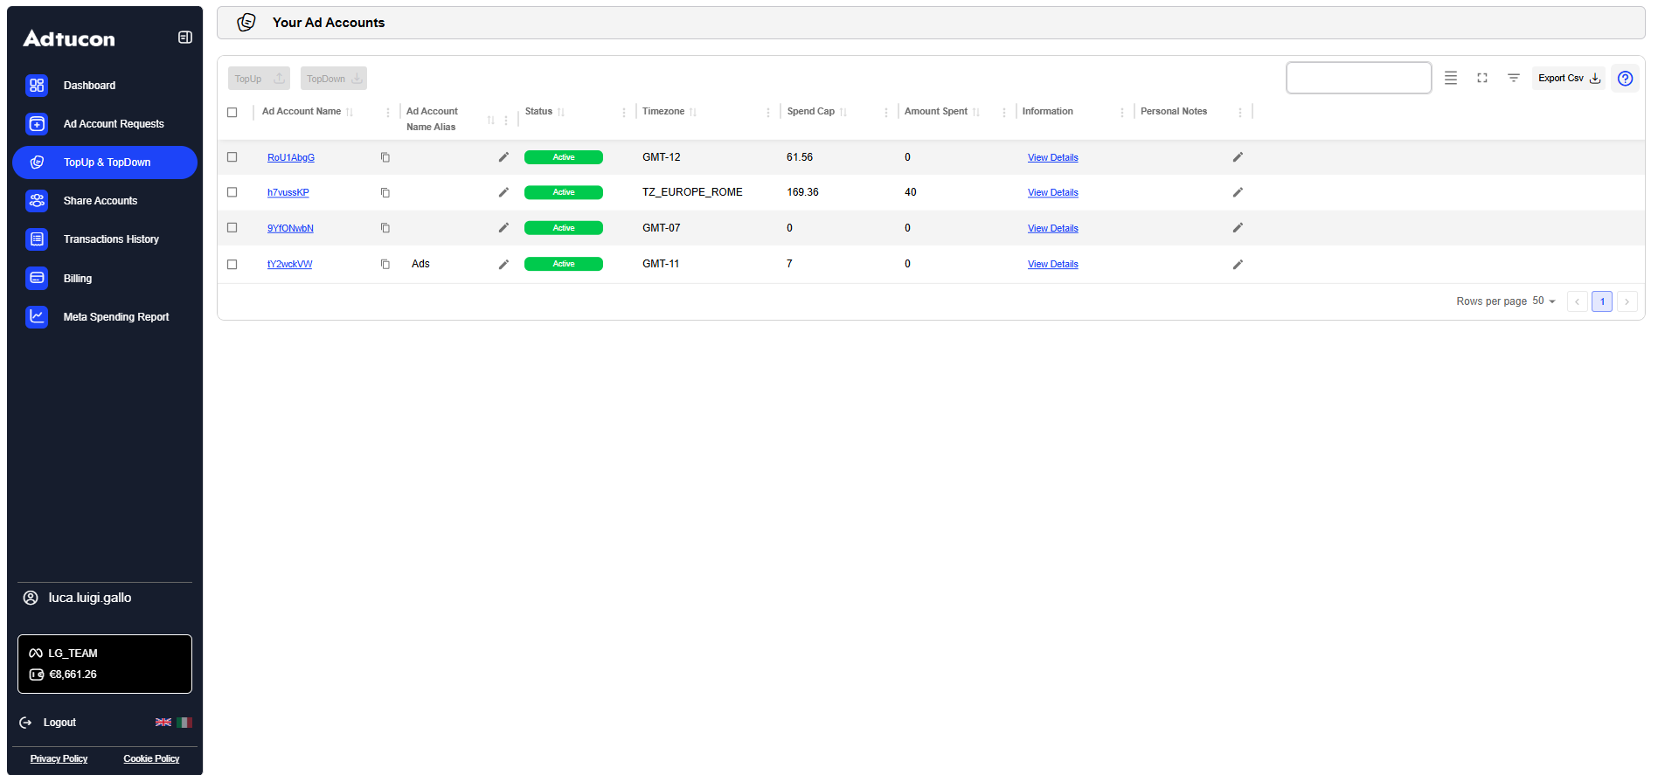Switch language to Italian flag
This screenshot has height=775, width=1658.
(x=184, y=723)
